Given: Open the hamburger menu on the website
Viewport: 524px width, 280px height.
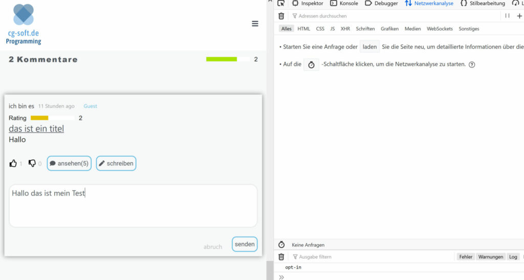Looking at the screenshot, I should [255, 24].
